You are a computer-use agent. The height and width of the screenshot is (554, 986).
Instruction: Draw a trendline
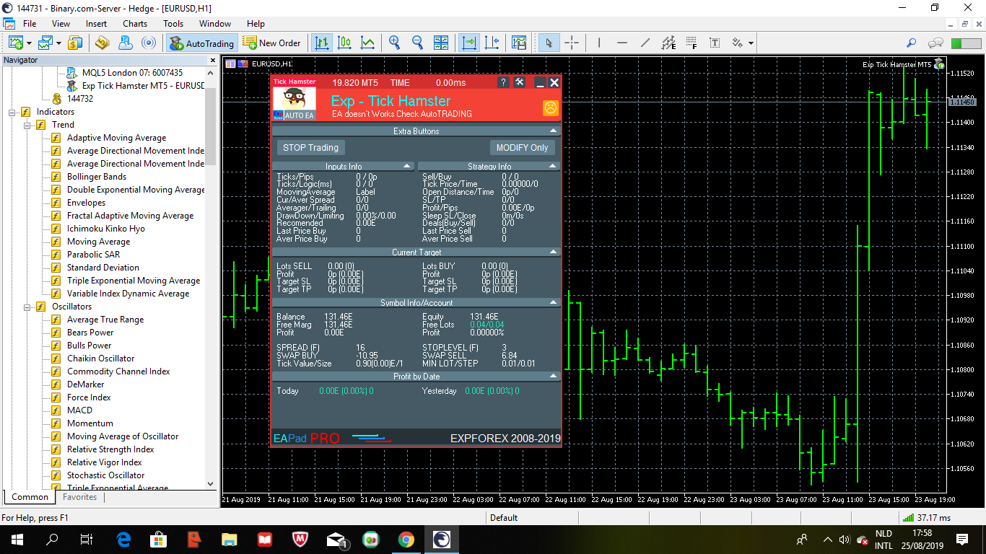645,43
